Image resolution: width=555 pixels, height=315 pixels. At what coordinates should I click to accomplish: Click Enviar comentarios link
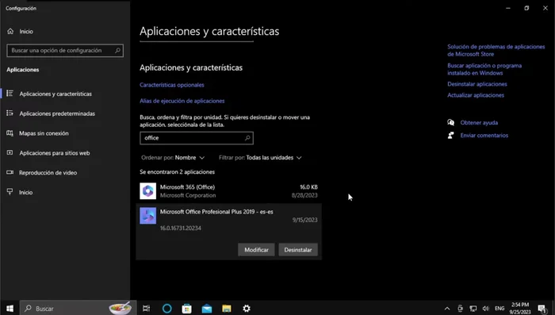coord(484,136)
